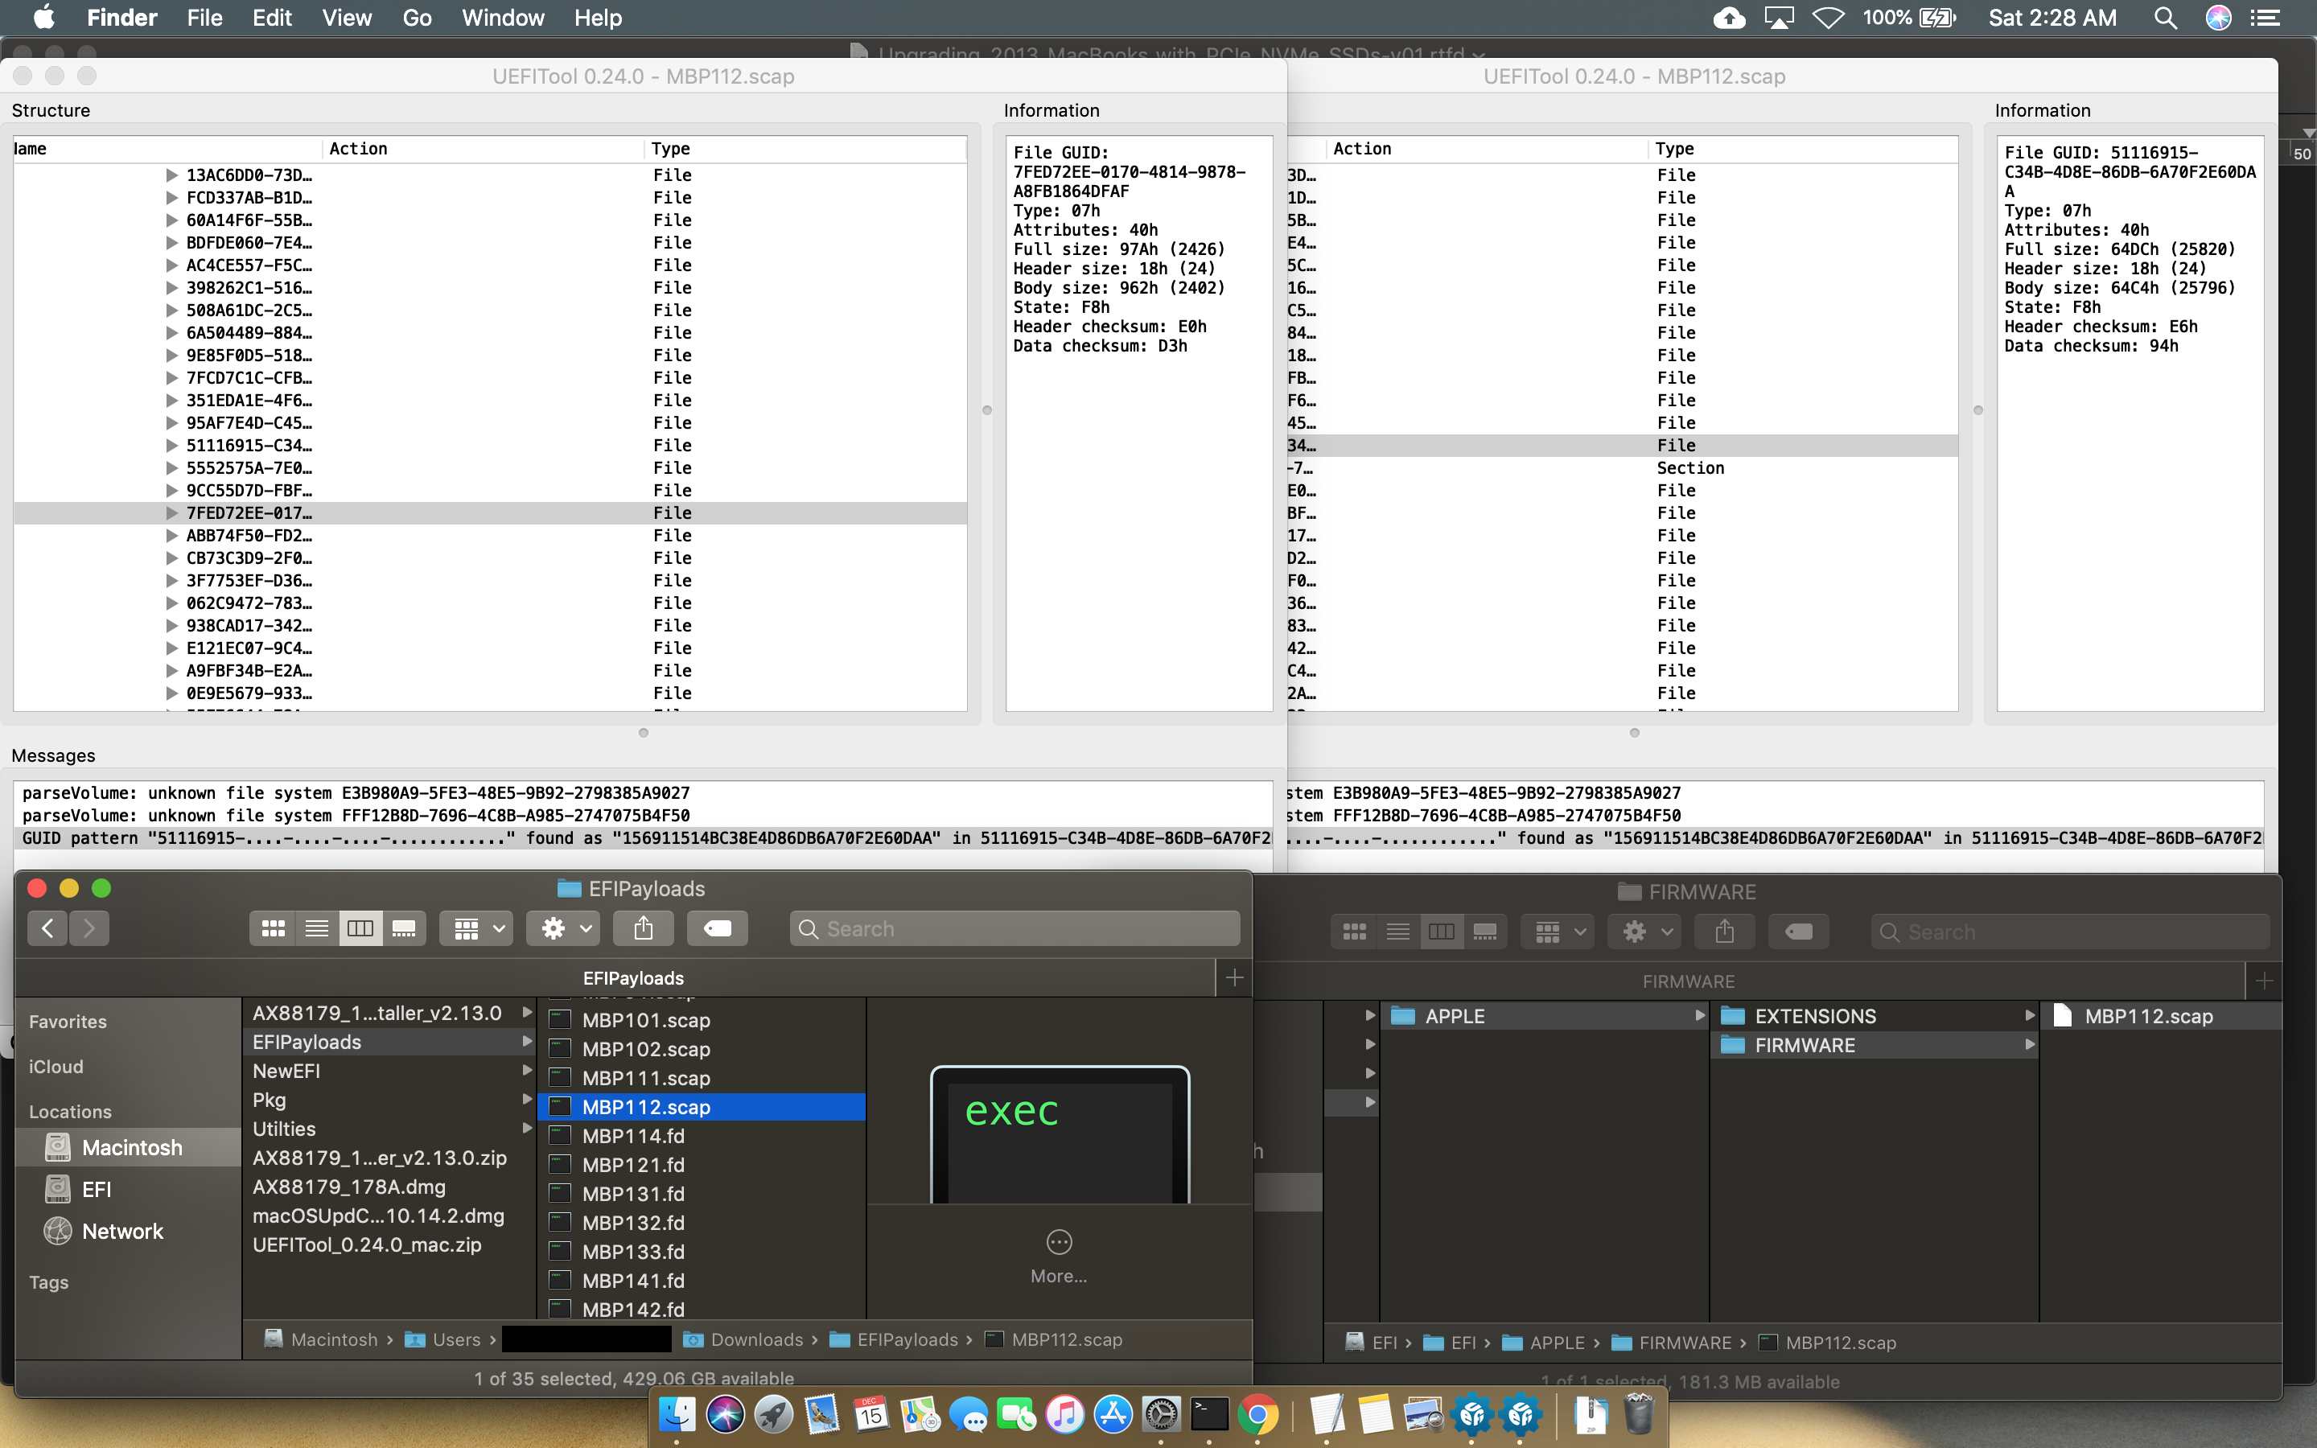Expand the ABB74F50-FD2… tree item
This screenshot has width=2317, height=1448.
pyautogui.click(x=171, y=535)
